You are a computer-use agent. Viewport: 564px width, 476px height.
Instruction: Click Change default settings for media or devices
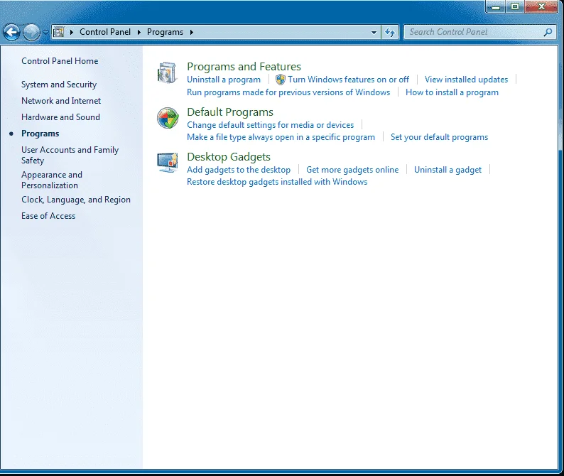pos(271,125)
